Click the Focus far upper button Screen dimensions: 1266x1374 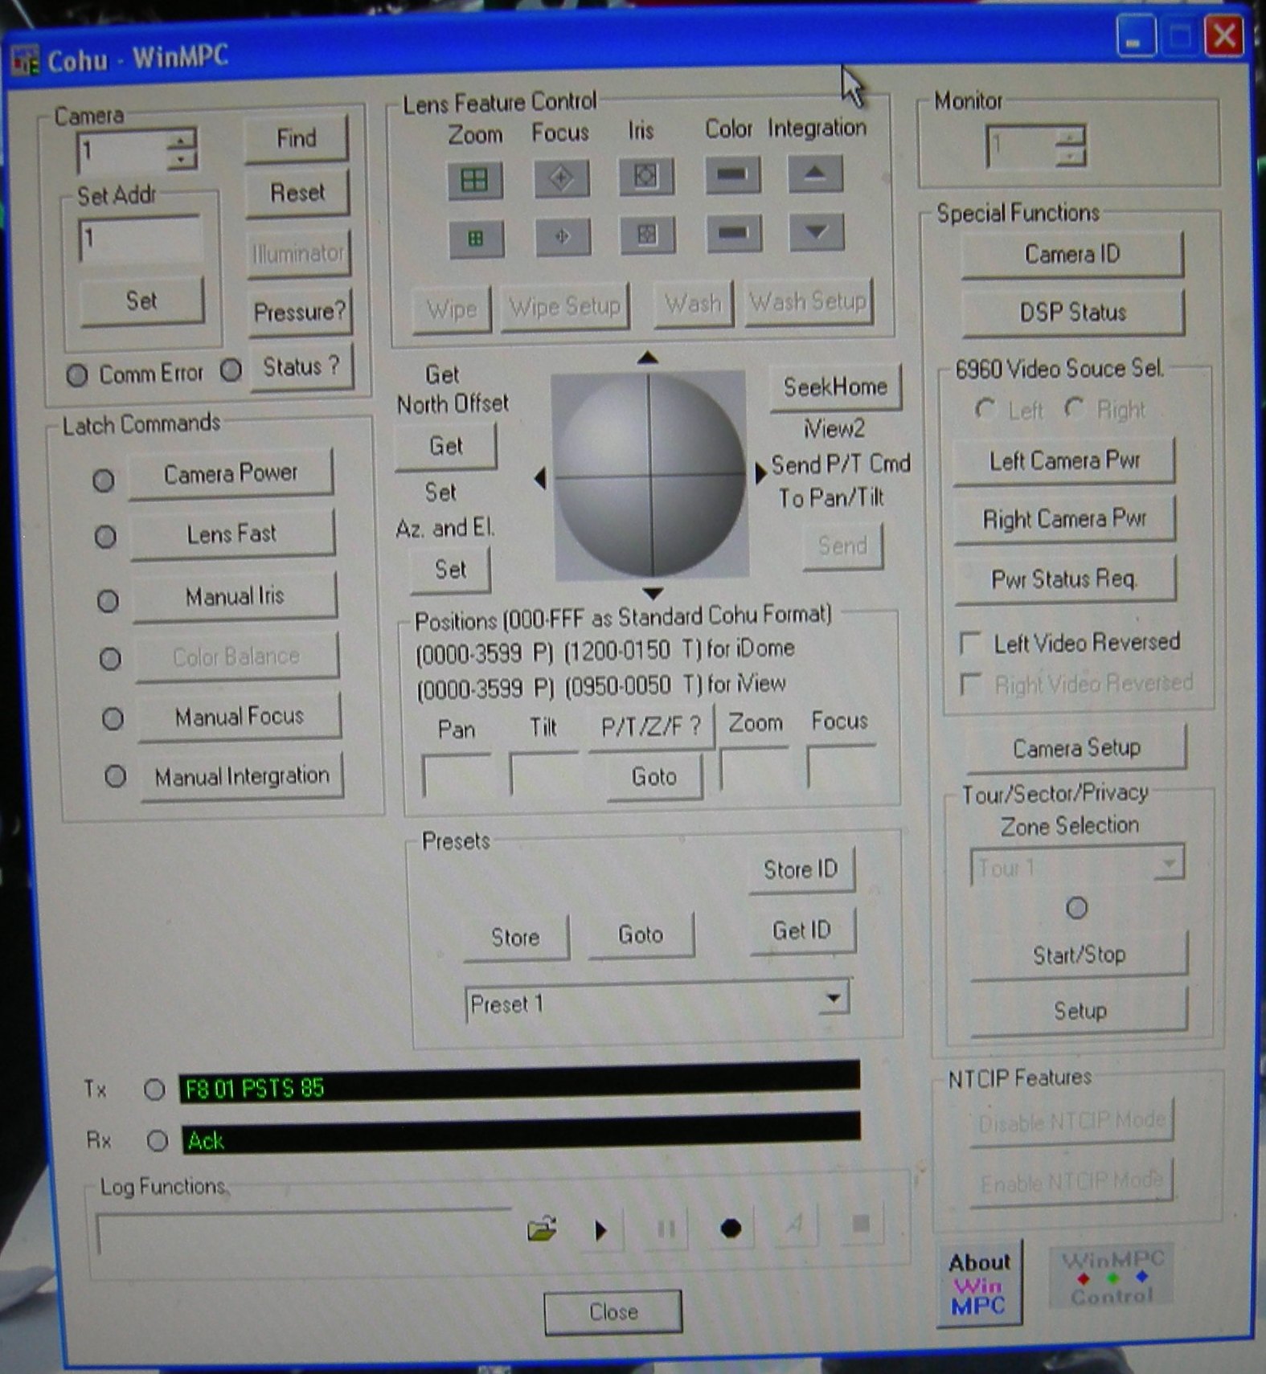(x=561, y=178)
